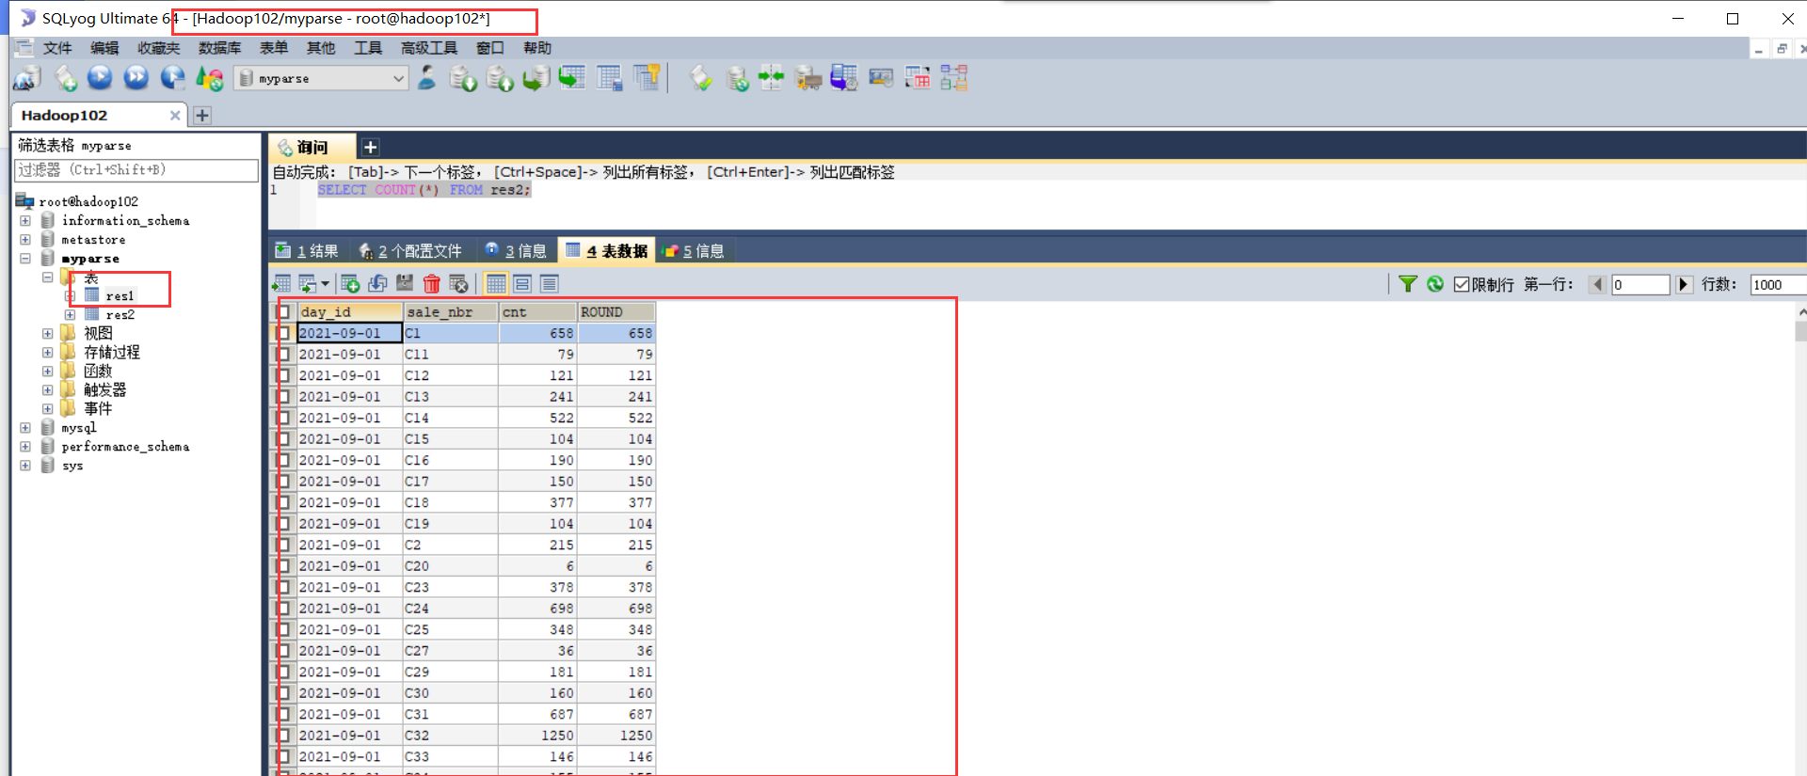1807x776 pixels.
Task: Open the schema designer icon
Action: point(953,78)
